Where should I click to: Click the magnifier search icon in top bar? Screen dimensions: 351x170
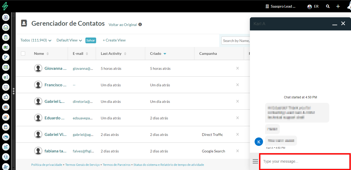(x=328, y=6)
